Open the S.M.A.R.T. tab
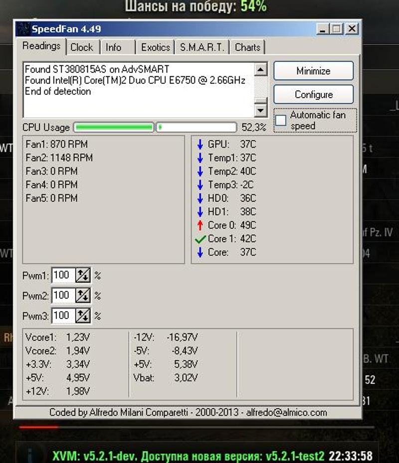This screenshot has height=463, width=399. tap(202, 47)
